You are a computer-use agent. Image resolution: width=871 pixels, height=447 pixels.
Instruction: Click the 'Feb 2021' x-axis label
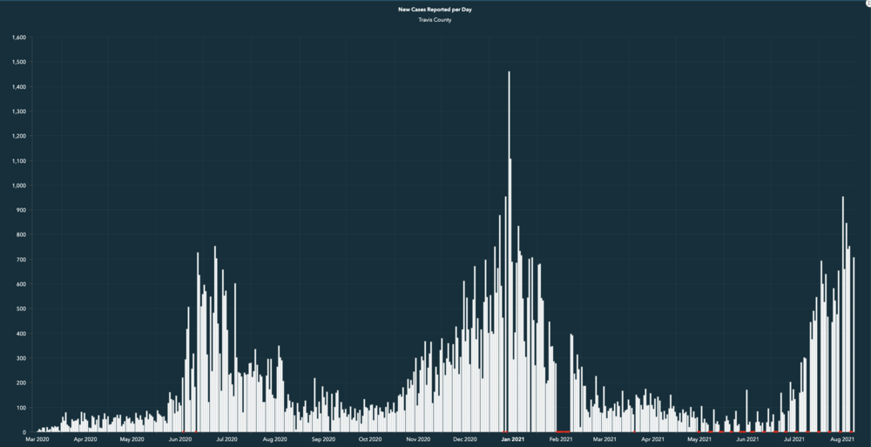[x=560, y=440]
